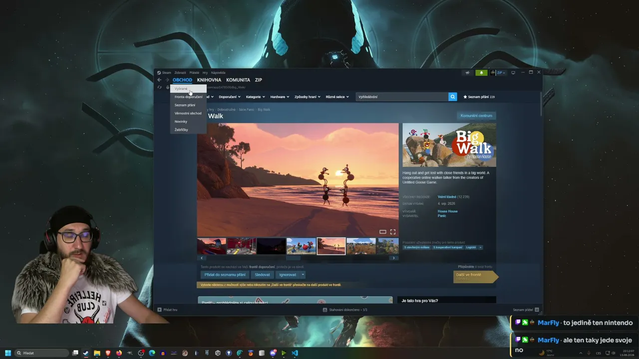This screenshot has width=639, height=359.
Task: Click the right arrow of the screenshot strip
Action: (x=393, y=258)
